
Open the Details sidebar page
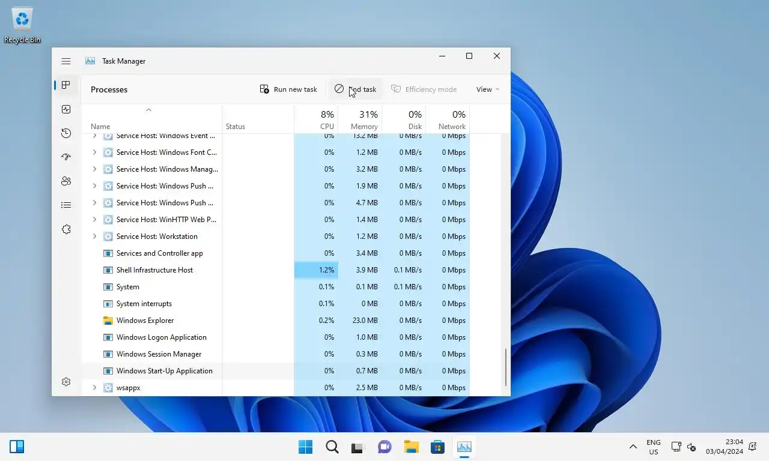pyautogui.click(x=66, y=205)
